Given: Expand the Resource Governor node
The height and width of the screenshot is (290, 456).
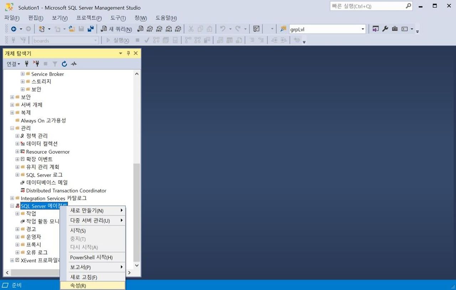Looking at the screenshot, I should 17,152.
